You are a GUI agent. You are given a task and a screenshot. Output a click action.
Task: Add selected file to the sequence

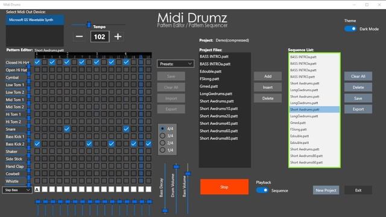point(268,77)
